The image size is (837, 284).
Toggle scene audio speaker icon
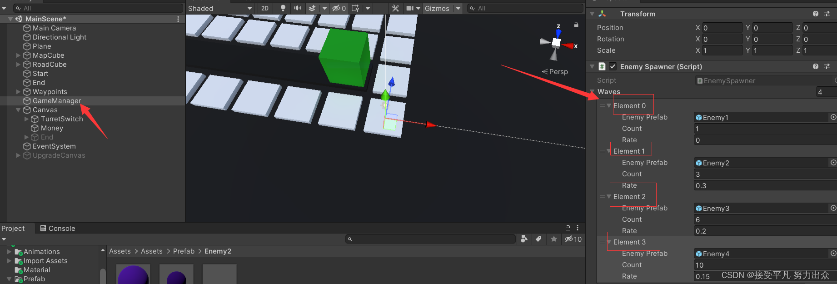pos(298,8)
